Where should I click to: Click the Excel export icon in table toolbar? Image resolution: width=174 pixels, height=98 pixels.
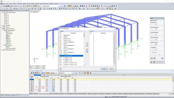click(53, 73)
